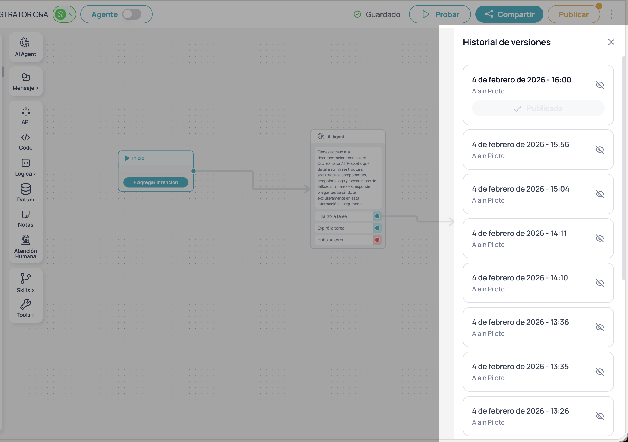Viewport: 628px width, 442px height.
Task: Click the WhatsApp channel icon
Action: (61, 14)
